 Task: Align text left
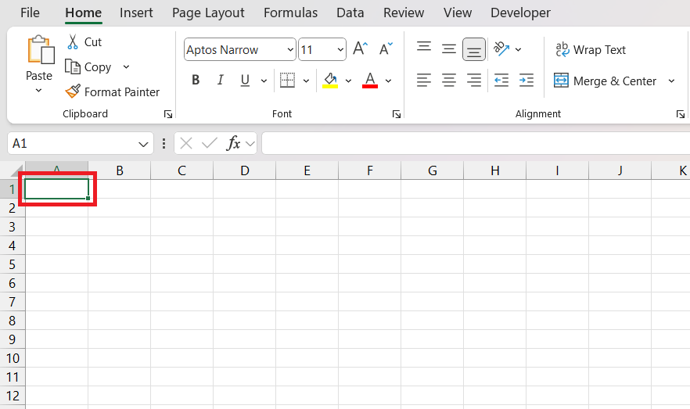(x=424, y=80)
